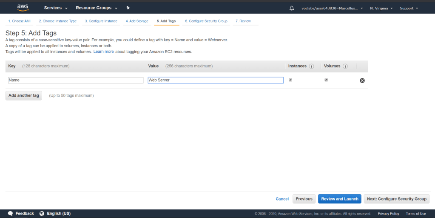
Task: Click the info icon beside Volumes
Action: (345, 66)
